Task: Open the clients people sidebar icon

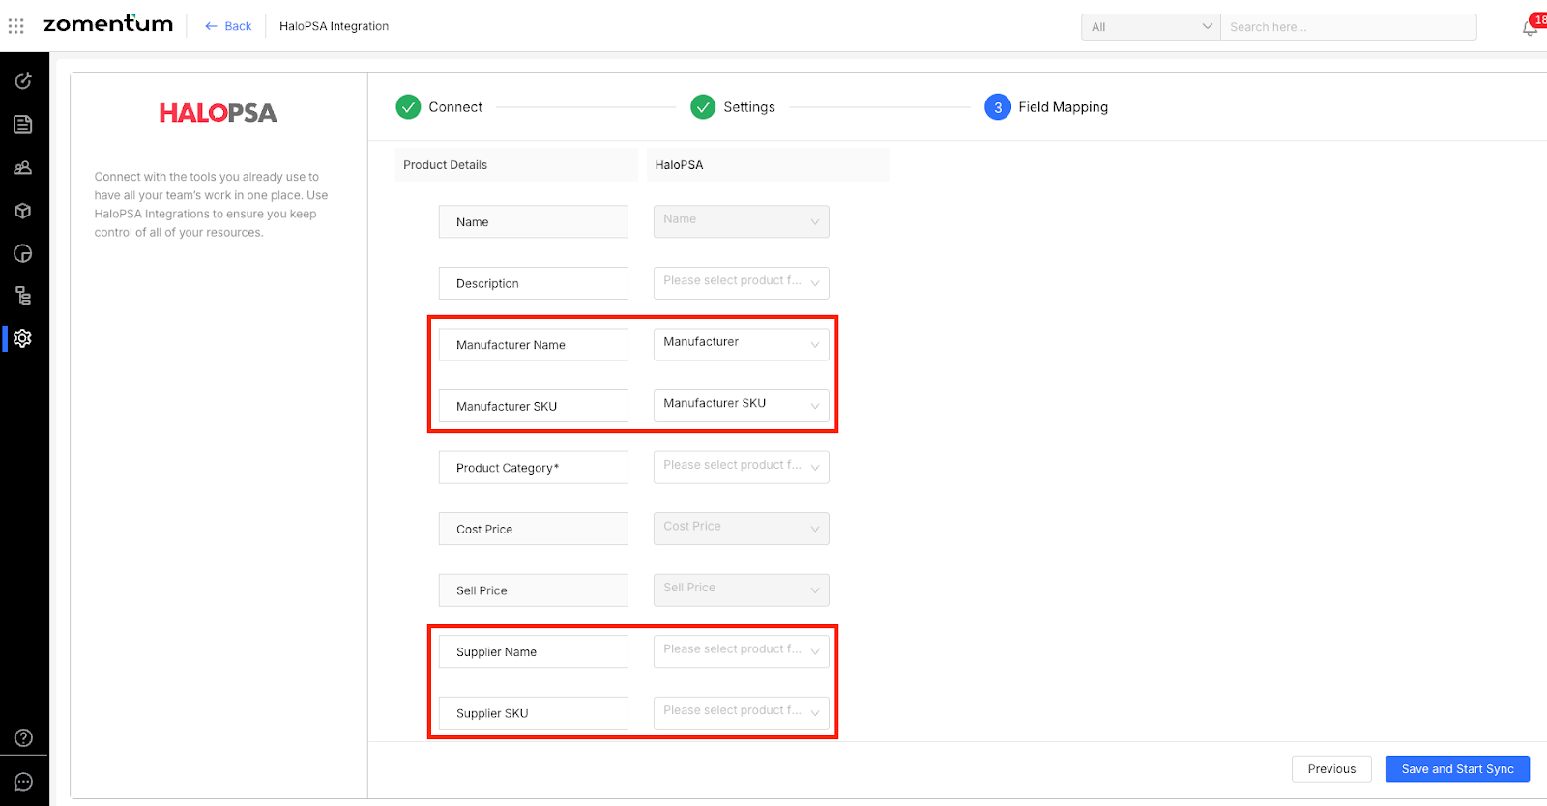Action: (x=23, y=168)
